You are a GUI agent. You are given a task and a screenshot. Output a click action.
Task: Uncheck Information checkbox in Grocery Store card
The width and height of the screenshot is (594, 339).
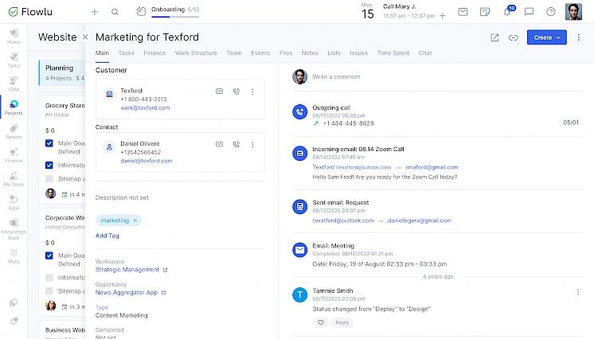(49, 166)
